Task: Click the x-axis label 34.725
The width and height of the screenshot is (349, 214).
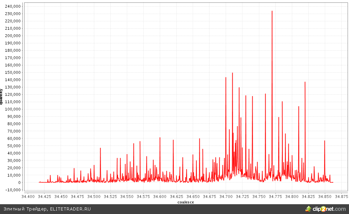Action: coord(242,197)
